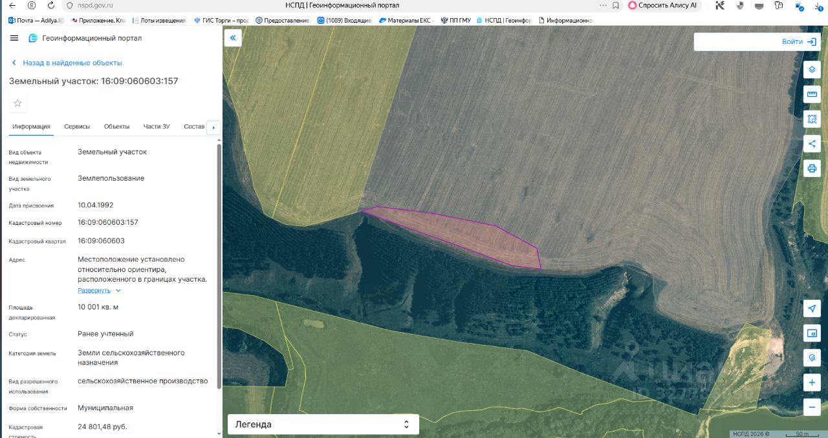Zoom out on the map
Viewport: 828px width, 438px height.
click(x=812, y=407)
